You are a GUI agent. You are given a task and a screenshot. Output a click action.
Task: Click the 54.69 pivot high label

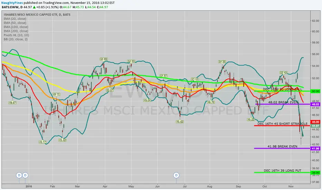[104, 59]
